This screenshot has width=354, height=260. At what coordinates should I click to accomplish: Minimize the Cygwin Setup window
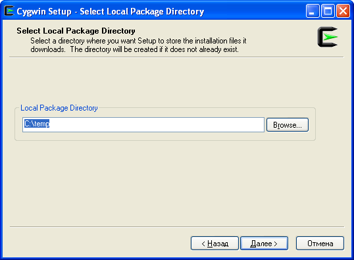(313, 11)
